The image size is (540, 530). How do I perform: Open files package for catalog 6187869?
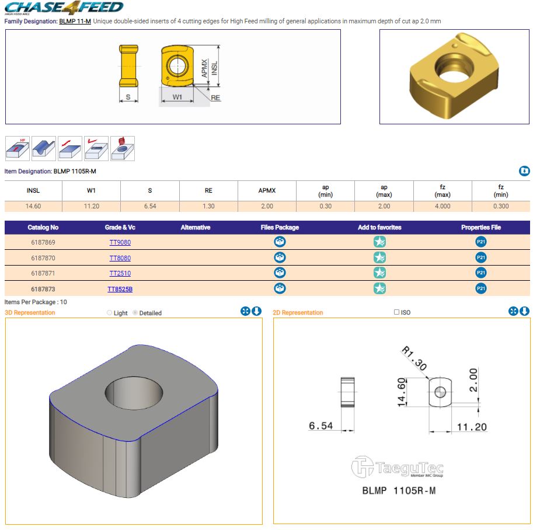coord(280,242)
